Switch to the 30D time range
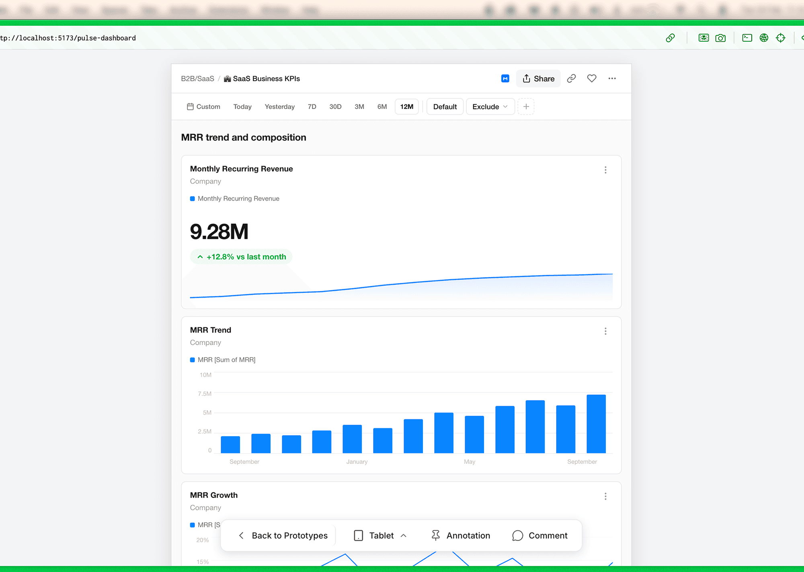 pyautogui.click(x=335, y=107)
